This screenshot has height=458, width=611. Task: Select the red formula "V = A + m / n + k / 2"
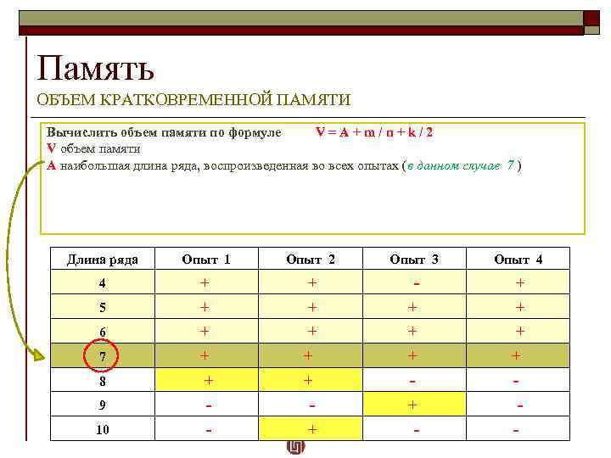(374, 132)
